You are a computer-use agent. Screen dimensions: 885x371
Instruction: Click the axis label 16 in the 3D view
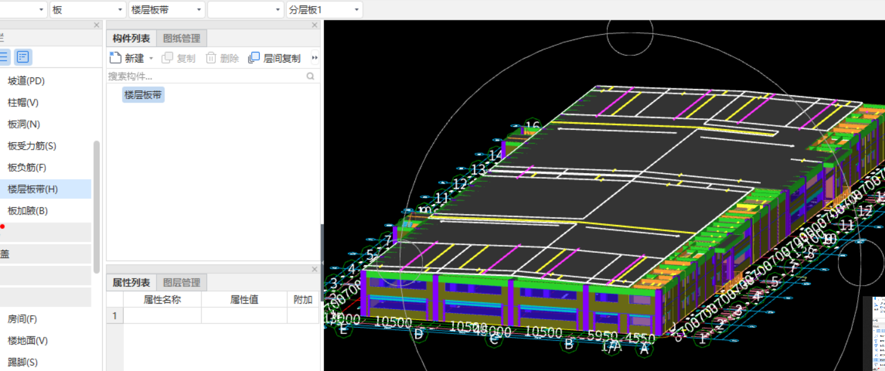(532, 126)
